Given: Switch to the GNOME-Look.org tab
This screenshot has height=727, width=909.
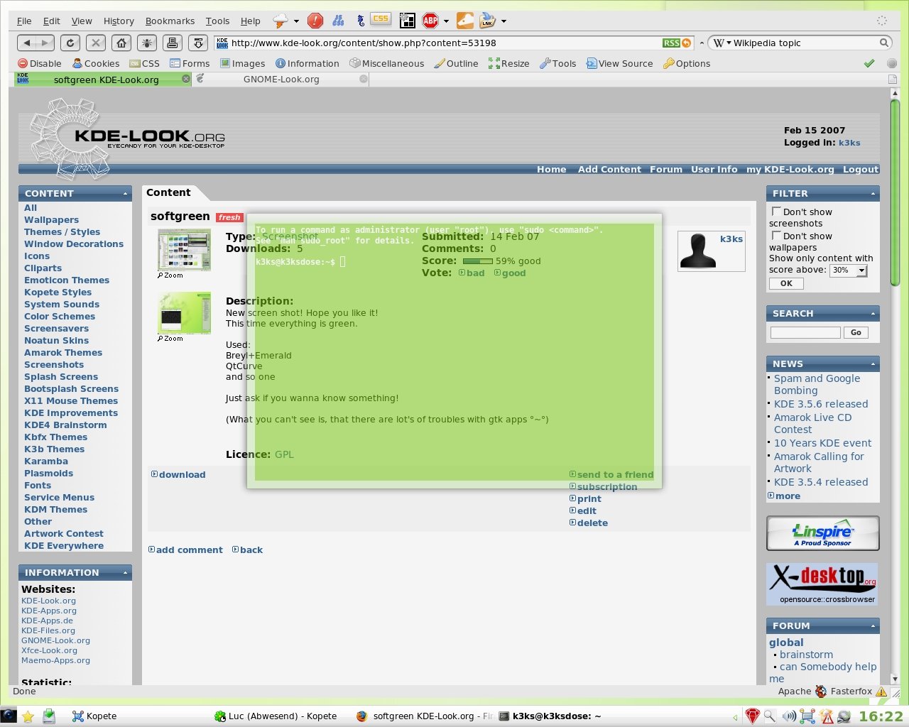Looking at the screenshot, I should pos(281,79).
